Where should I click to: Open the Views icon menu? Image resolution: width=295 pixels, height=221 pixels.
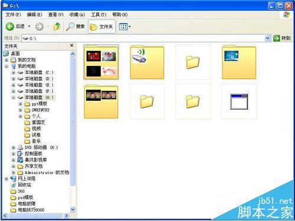(x=123, y=27)
